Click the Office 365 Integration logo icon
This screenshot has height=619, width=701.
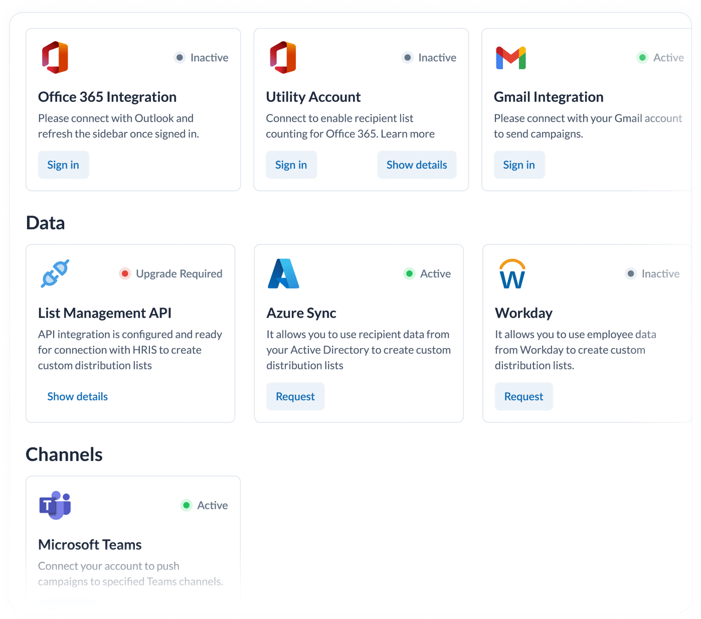tap(55, 58)
